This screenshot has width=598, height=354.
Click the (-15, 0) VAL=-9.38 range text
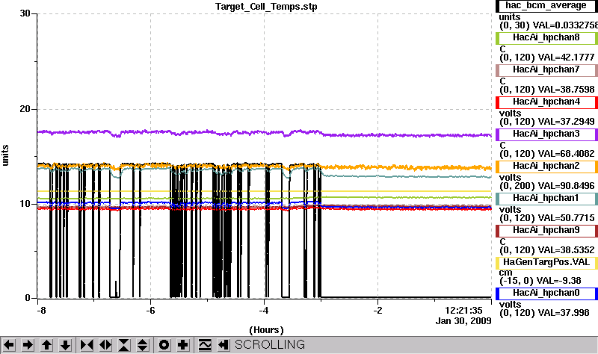click(x=540, y=281)
